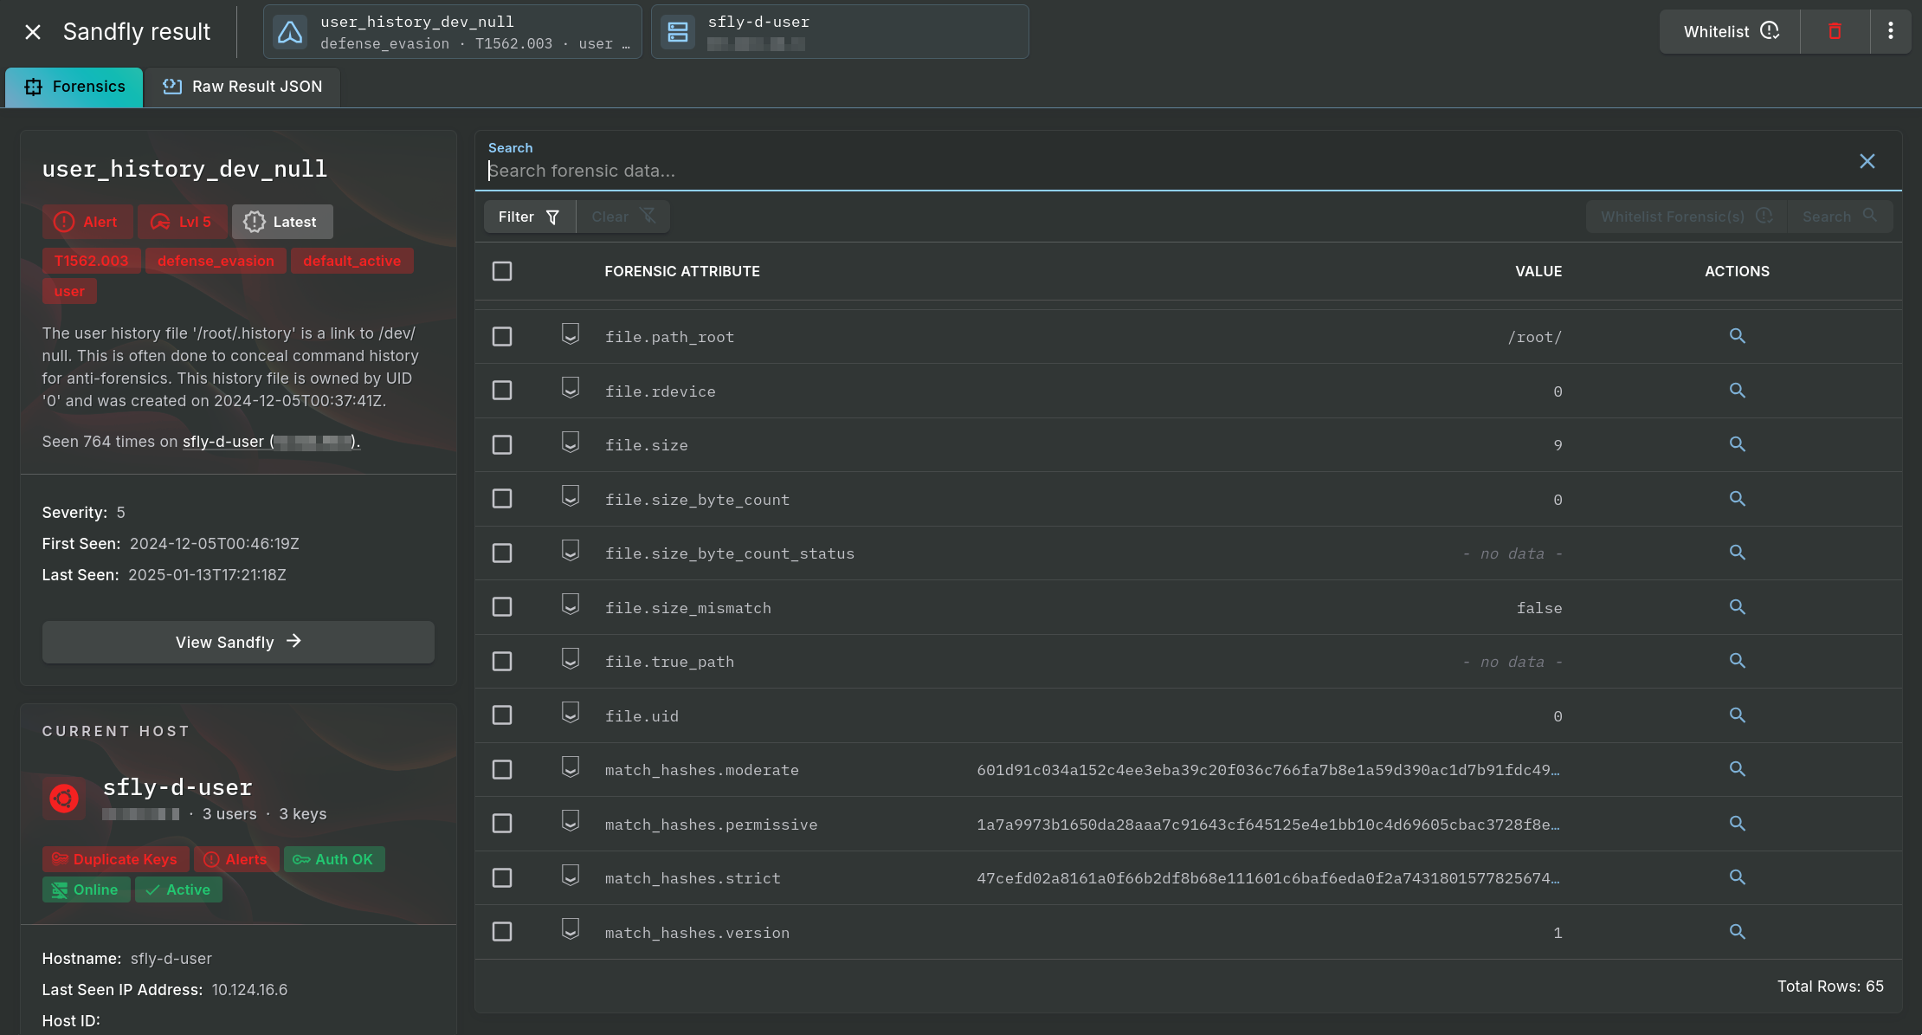Toggle select-all checkbox in table header
The width and height of the screenshot is (1922, 1035).
pyautogui.click(x=502, y=271)
